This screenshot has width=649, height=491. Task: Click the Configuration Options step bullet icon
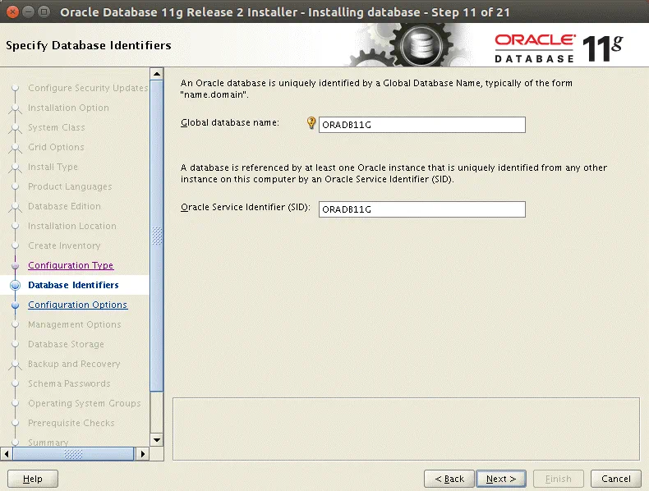[15, 305]
